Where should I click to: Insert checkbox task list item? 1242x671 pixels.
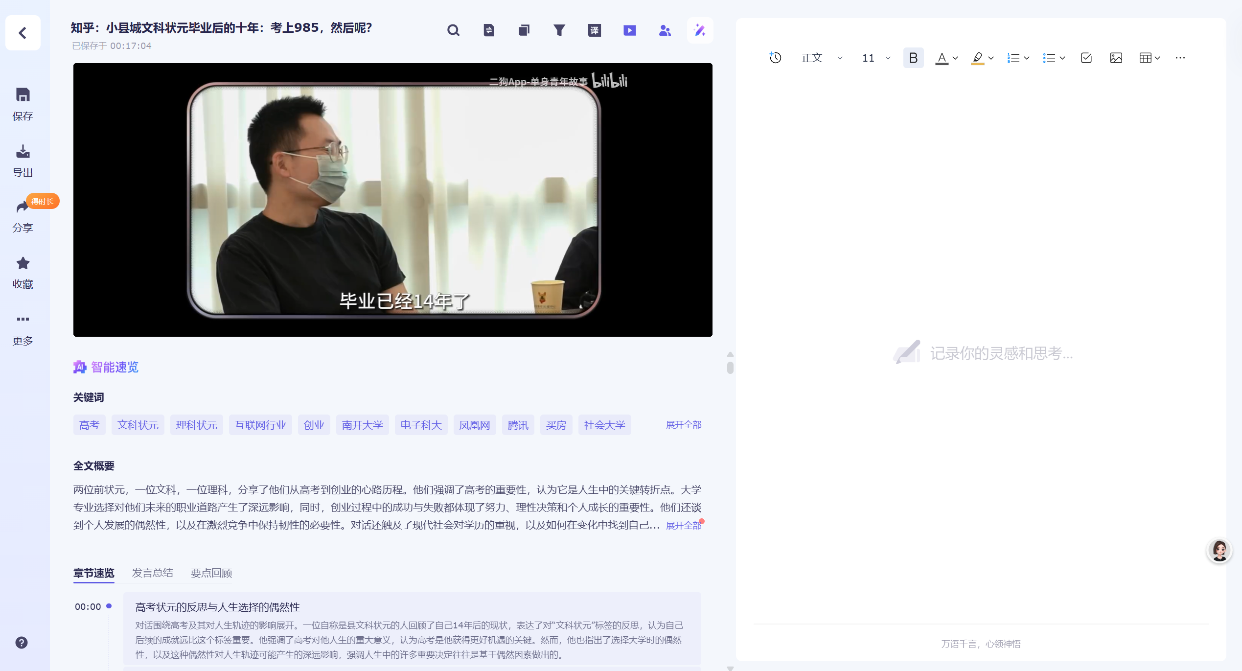click(1086, 58)
